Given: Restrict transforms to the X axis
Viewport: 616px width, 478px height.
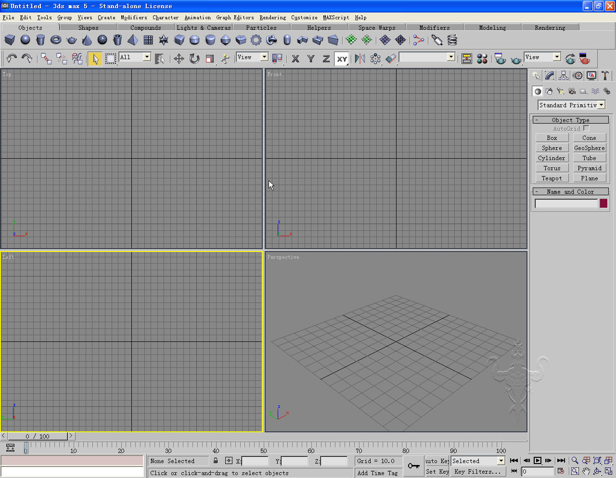Looking at the screenshot, I should coord(295,59).
